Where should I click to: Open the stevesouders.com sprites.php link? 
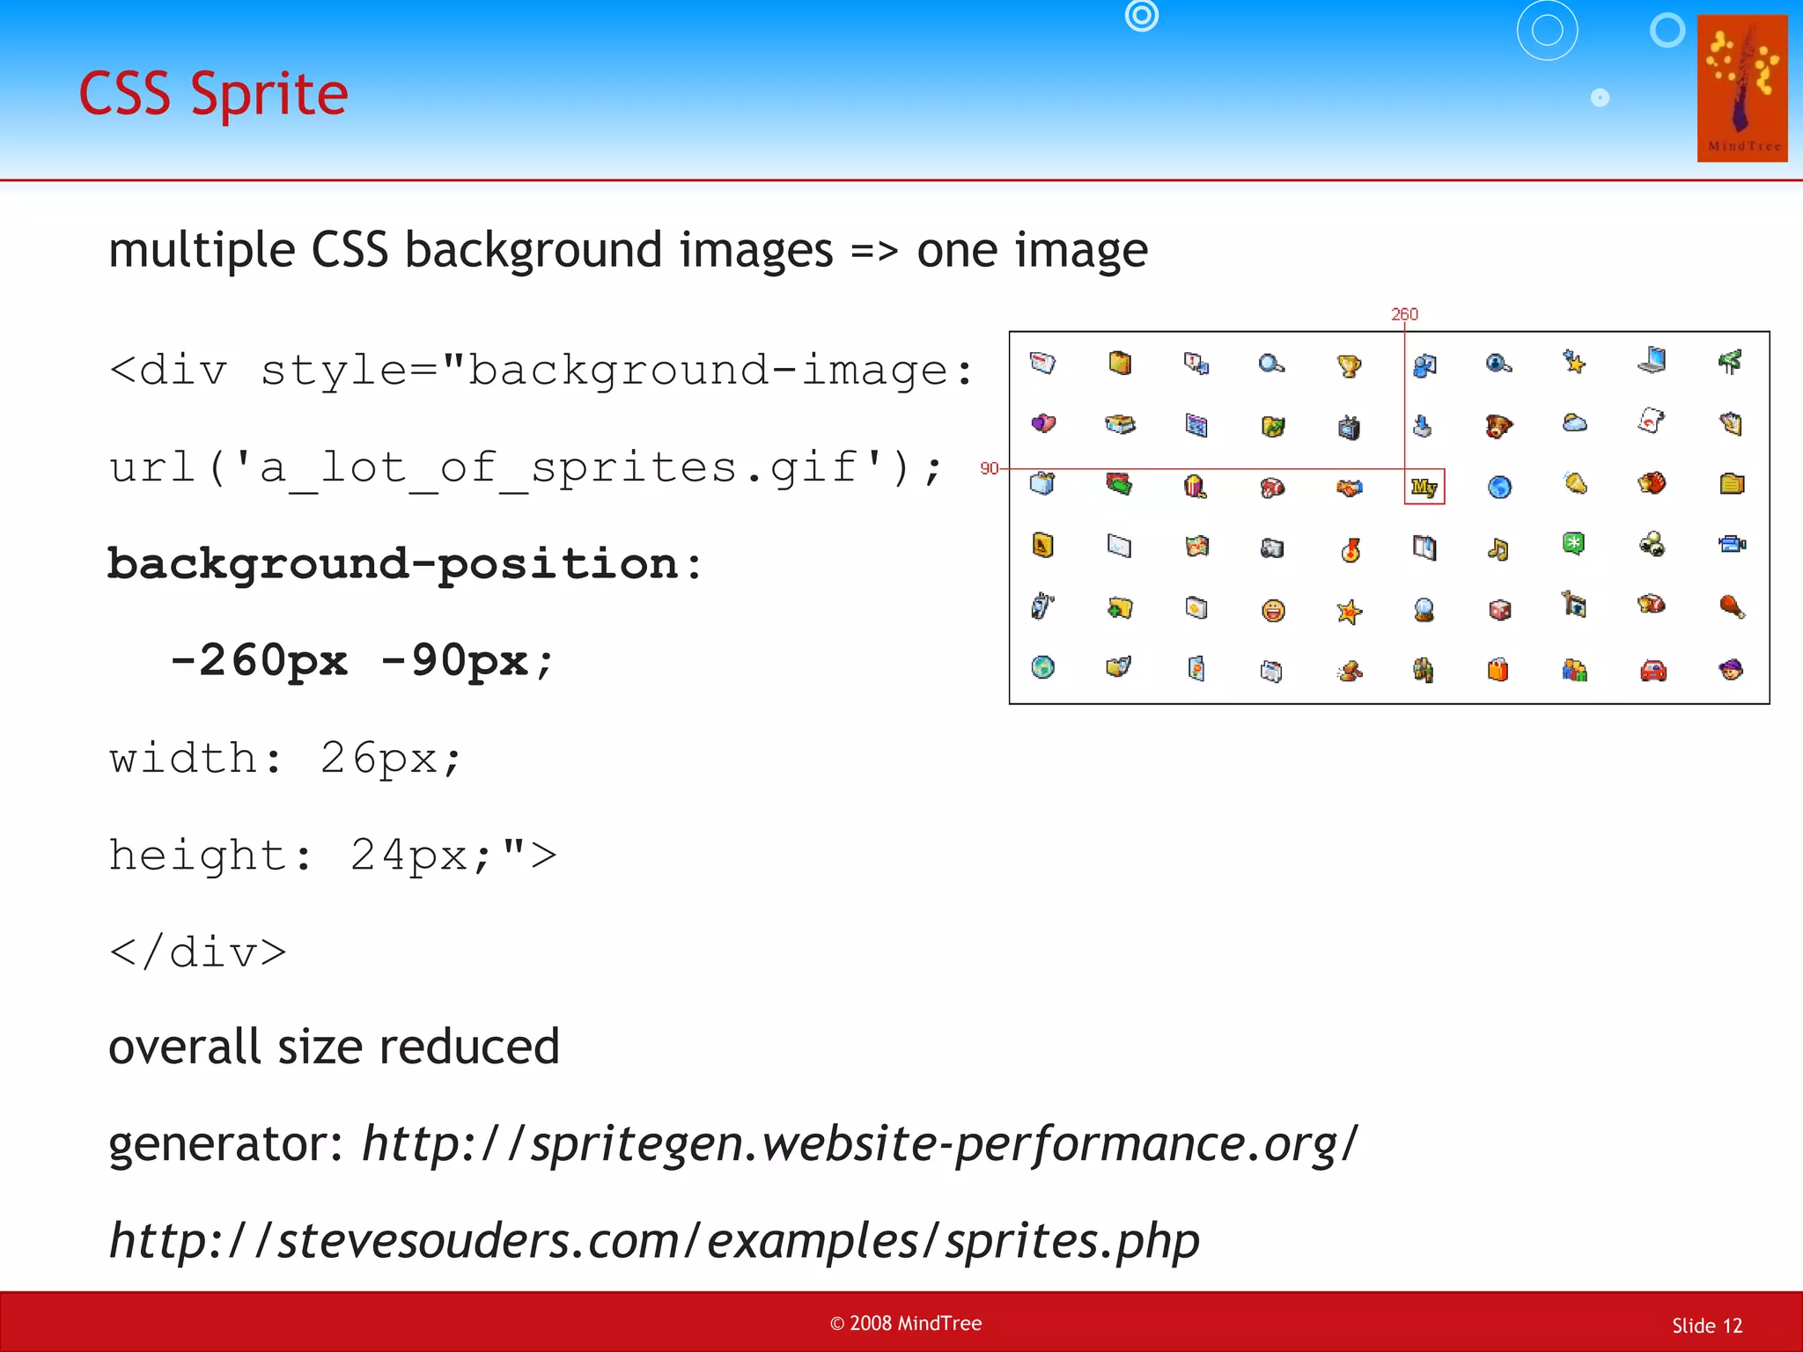(654, 1241)
